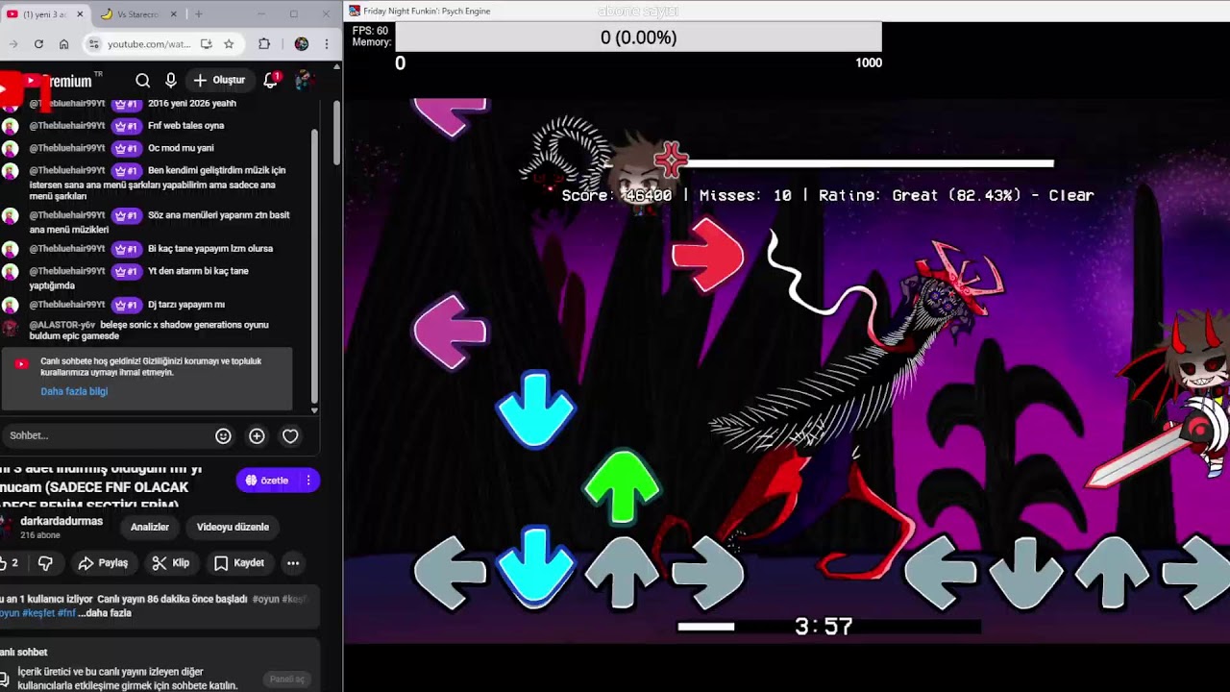Open Chrome extensions puzzle icon
This screenshot has height=692, width=1230.
coord(264,44)
